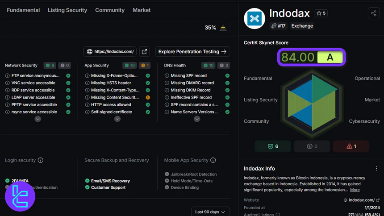384x216 pixels.
Task: Expand the Network Security list
Action: pyautogui.click(x=38, y=119)
